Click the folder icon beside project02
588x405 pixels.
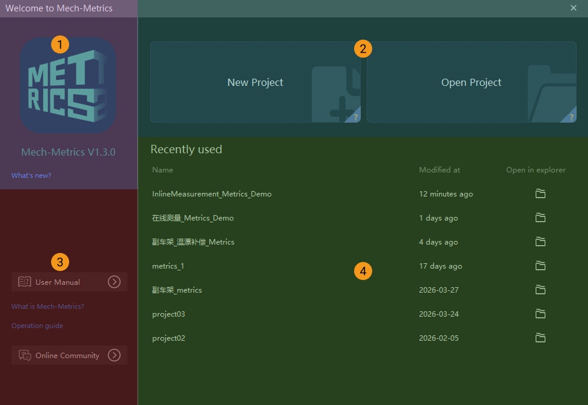541,338
